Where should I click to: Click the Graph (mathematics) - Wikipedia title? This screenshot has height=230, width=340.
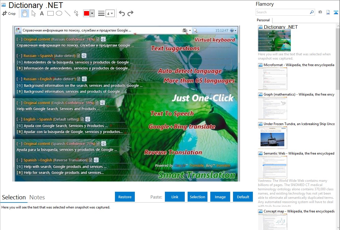coord(299,94)
